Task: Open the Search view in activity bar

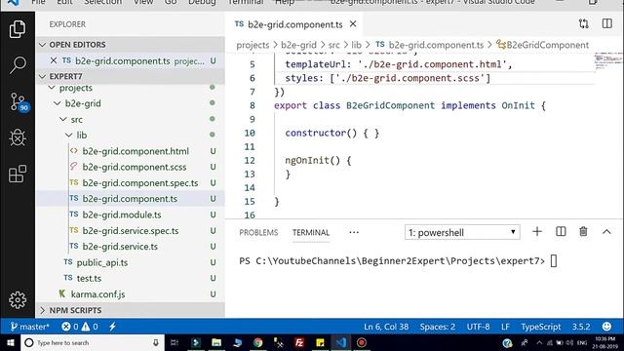Action: pos(18,65)
